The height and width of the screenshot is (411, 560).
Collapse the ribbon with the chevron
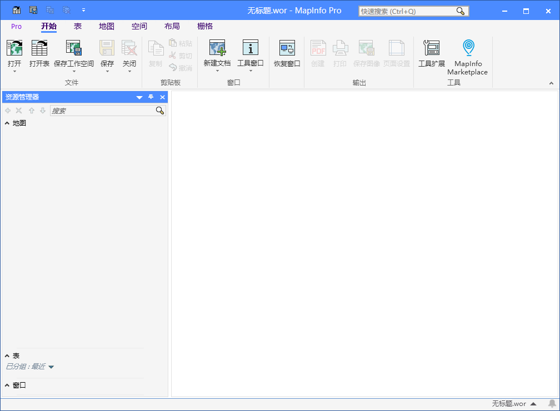[x=552, y=83]
